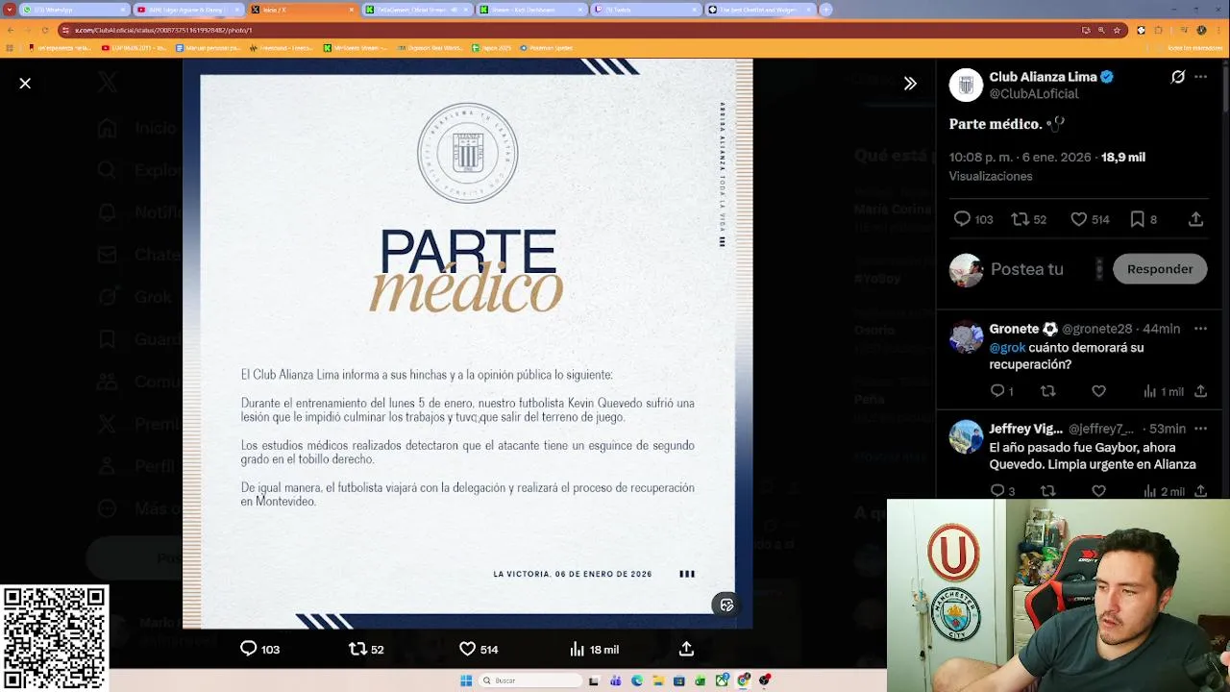
Task: Open the @grok mention in Gronete's reply
Action: click(1008, 348)
